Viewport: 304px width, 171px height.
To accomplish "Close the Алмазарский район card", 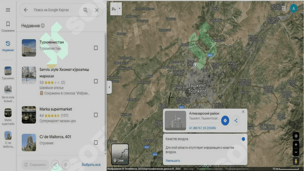I will click(x=243, y=111).
